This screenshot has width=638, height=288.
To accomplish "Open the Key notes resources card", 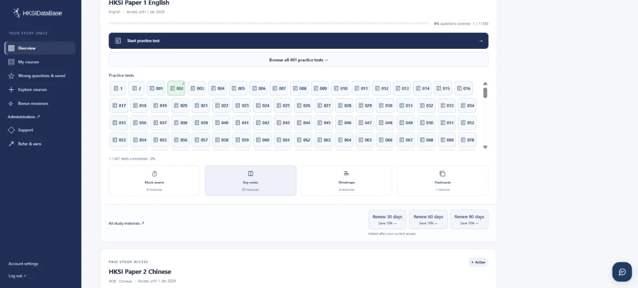I will click(250, 180).
